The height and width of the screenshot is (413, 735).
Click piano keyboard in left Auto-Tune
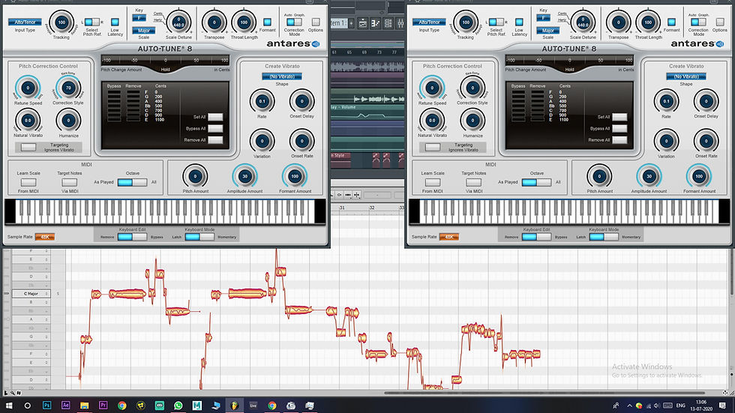click(x=165, y=211)
